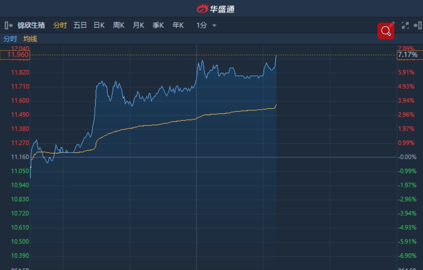
Task: Click the 10.390 price axis label
Action: [20, 256]
